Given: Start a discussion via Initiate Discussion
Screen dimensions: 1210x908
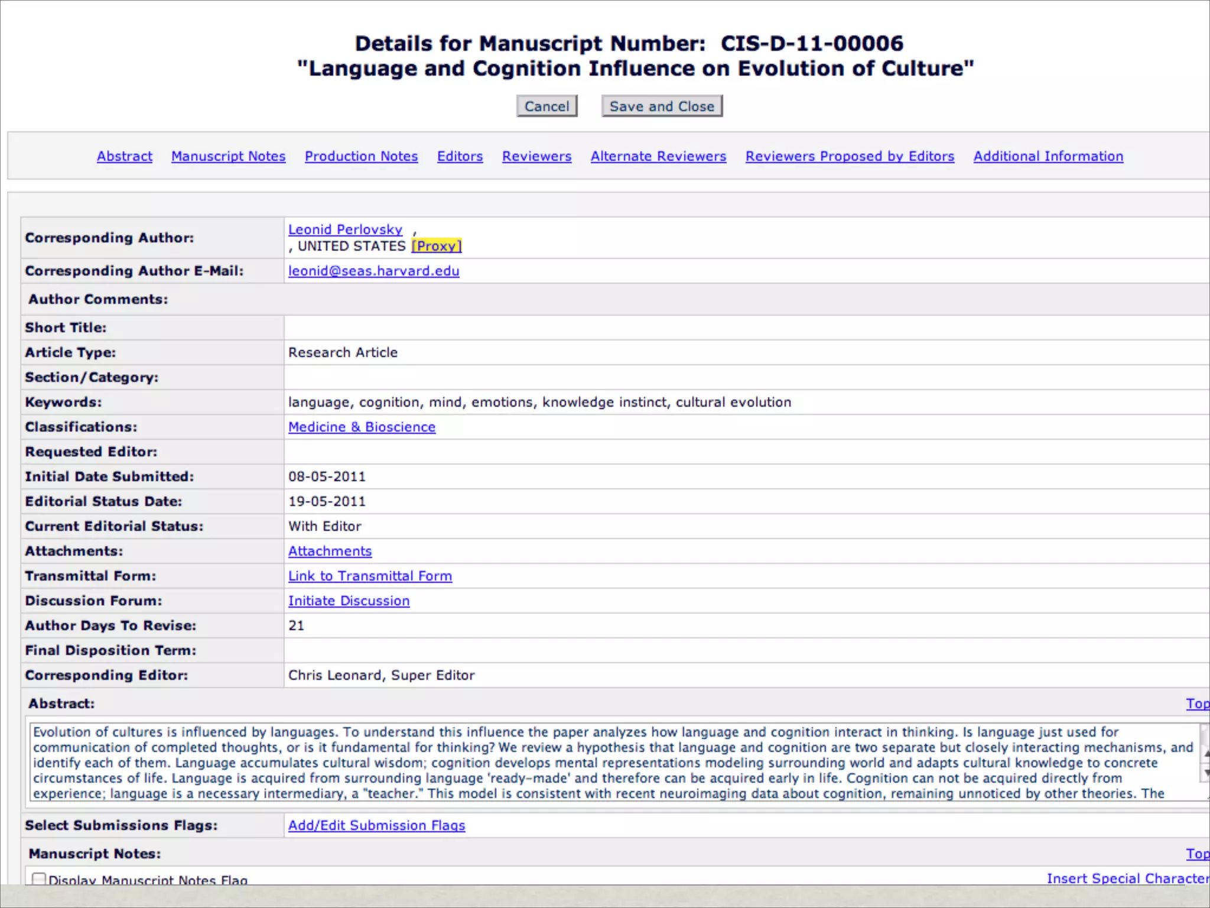Looking at the screenshot, I should click(349, 601).
